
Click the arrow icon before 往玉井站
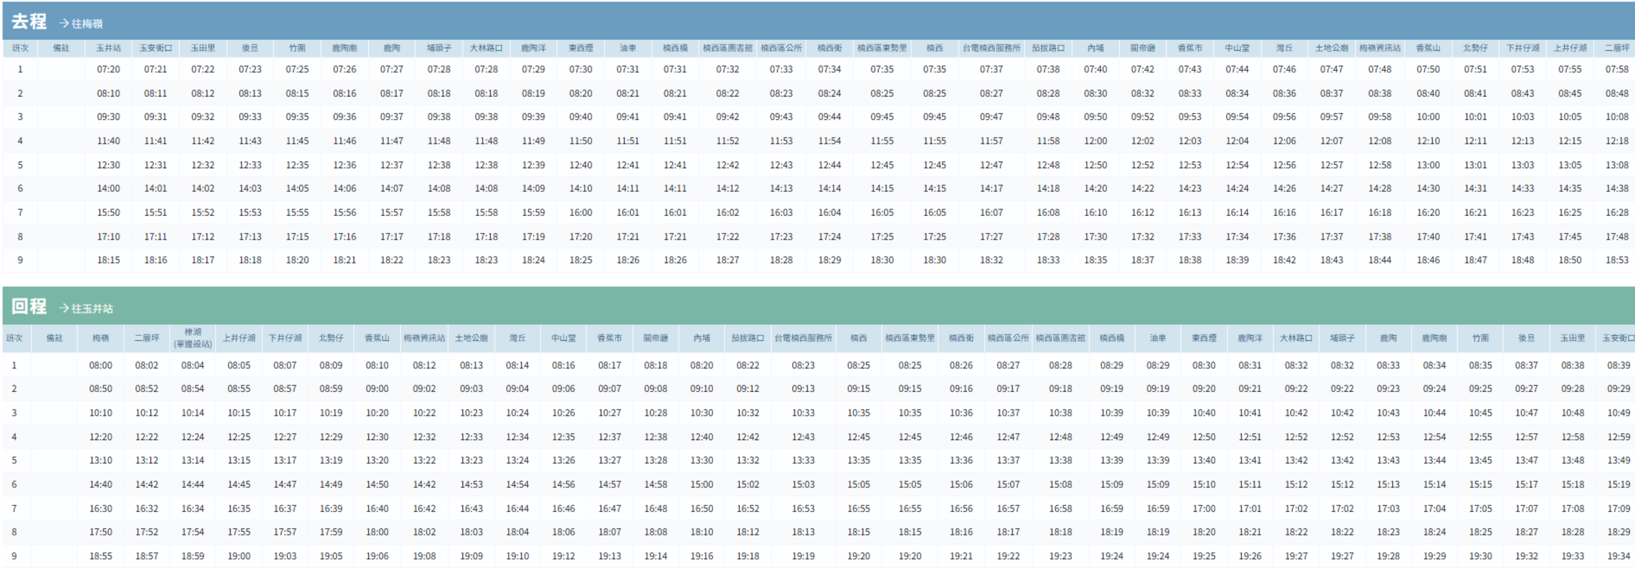pos(64,308)
